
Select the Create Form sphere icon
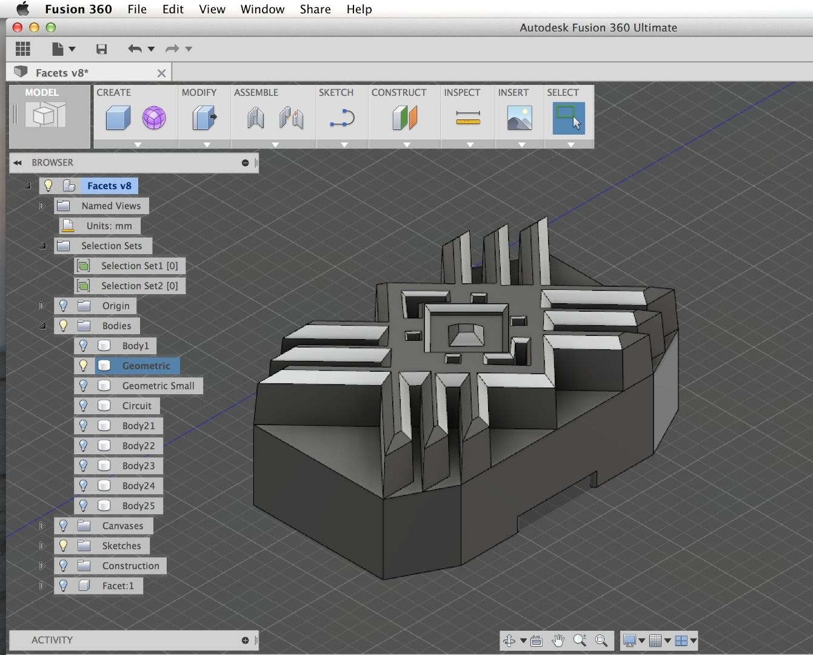tap(154, 118)
